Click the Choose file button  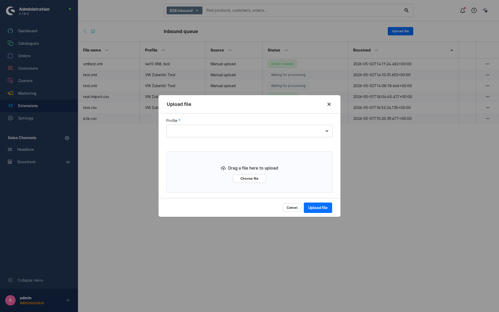pyautogui.click(x=249, y=179)
